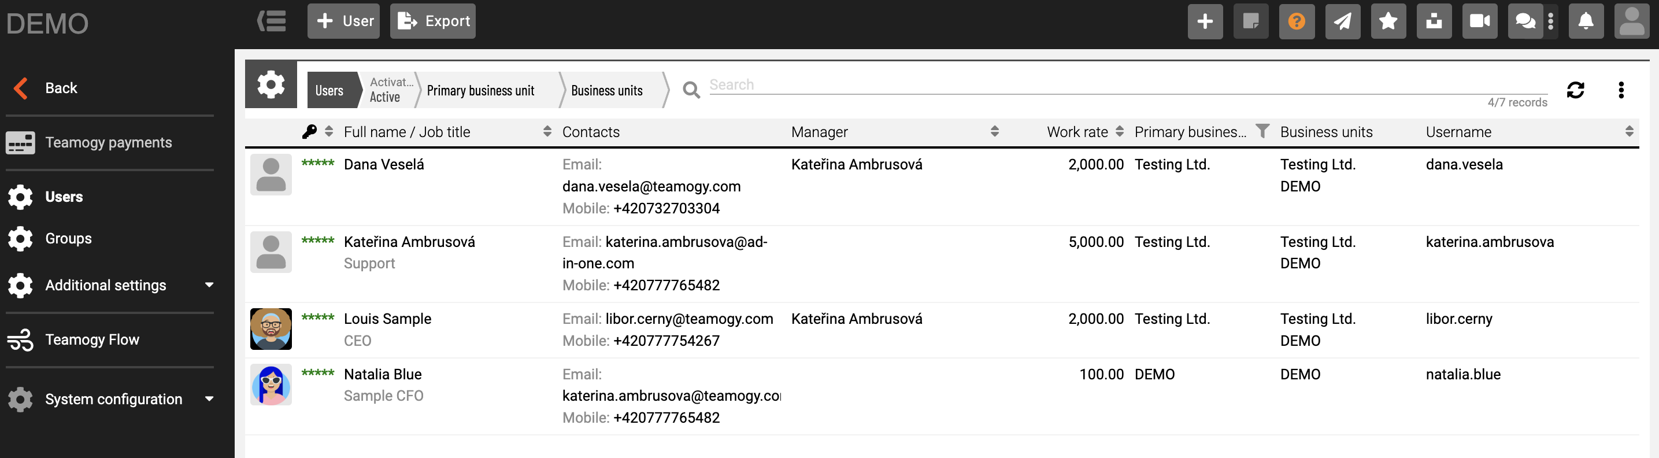1659x458 pixels.
Task: Open the chat bubbles icon
Action: click(x=1524, y=21)
